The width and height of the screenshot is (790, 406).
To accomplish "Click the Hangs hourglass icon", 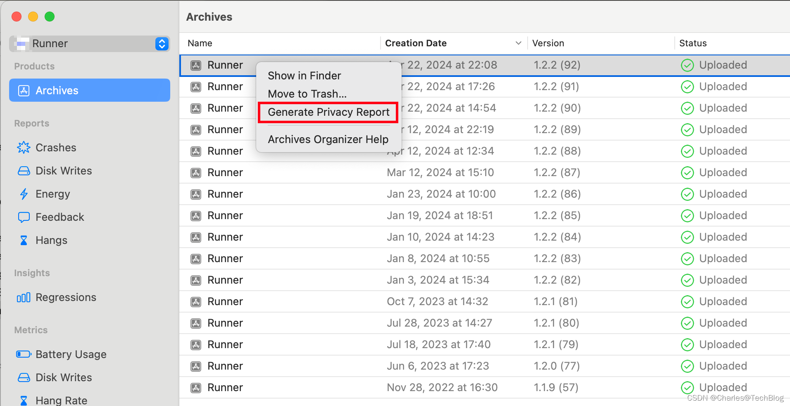I will coord(24,240).
